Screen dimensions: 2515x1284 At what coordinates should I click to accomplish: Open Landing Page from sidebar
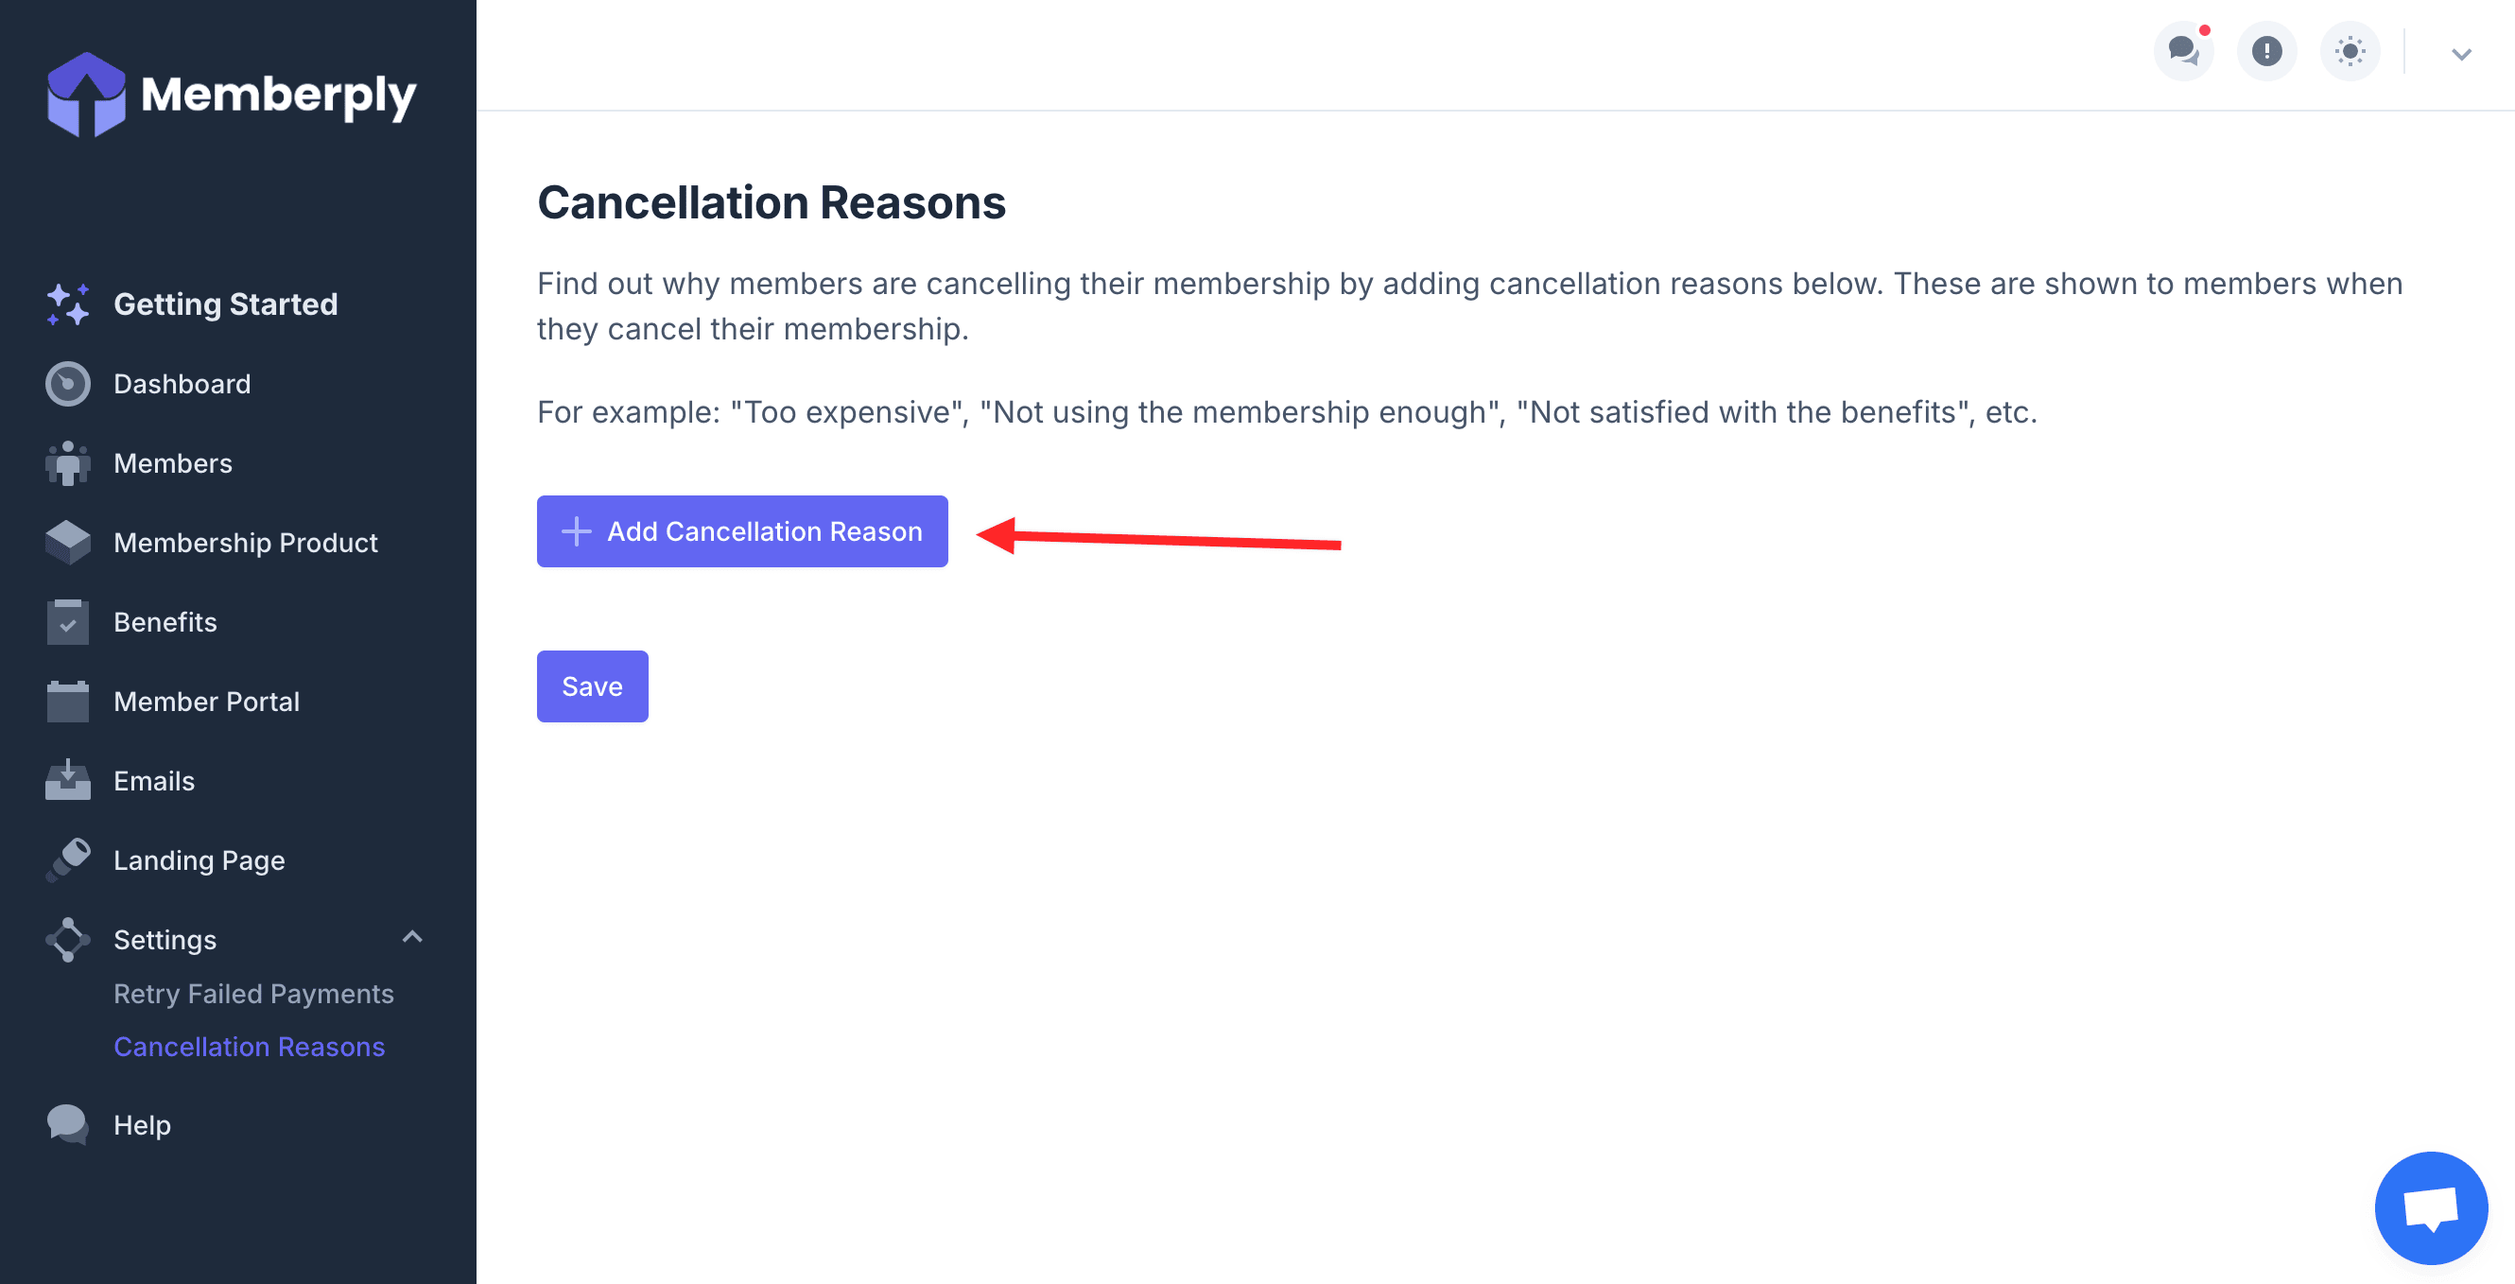(x=199, y=860)
